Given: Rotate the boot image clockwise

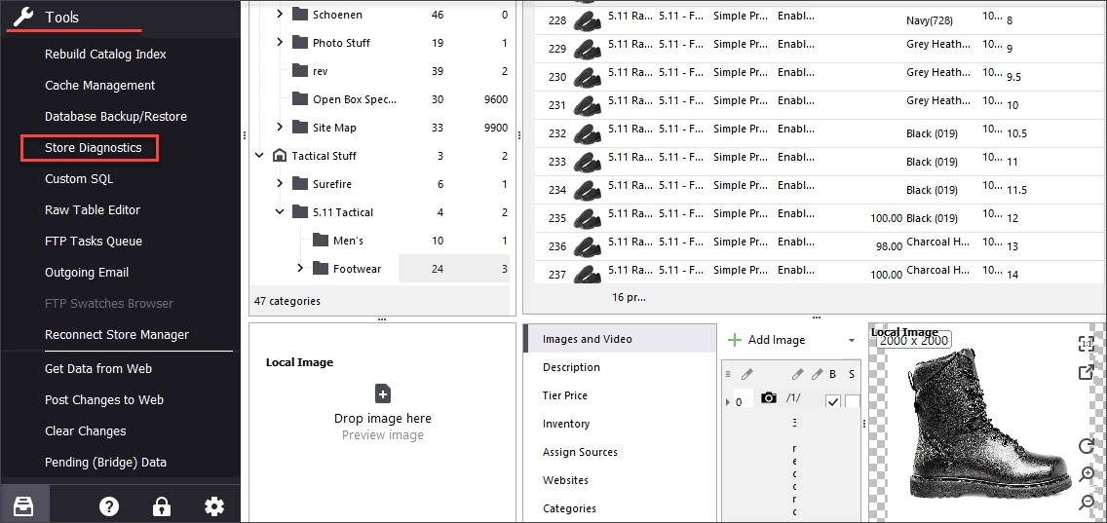Looking at the screenshot, I should (1086, 445).
